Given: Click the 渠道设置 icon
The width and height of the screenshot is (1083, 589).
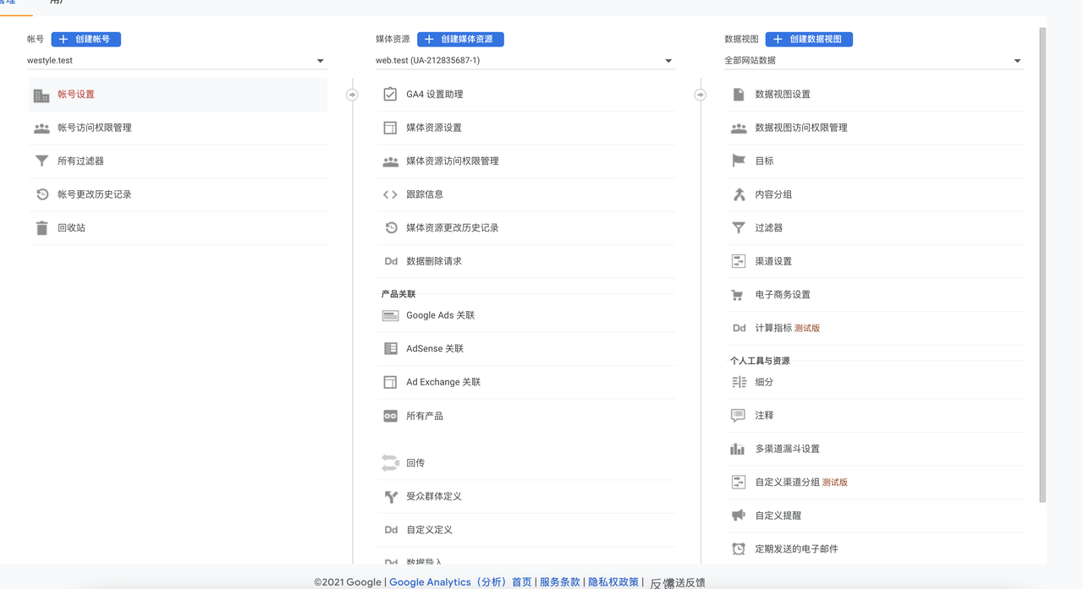Looking at the screenshot, I should click(739, 261).
